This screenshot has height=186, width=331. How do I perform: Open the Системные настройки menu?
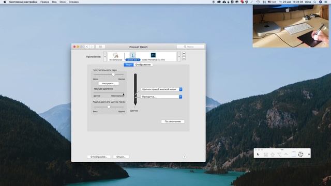coord(23,2)
